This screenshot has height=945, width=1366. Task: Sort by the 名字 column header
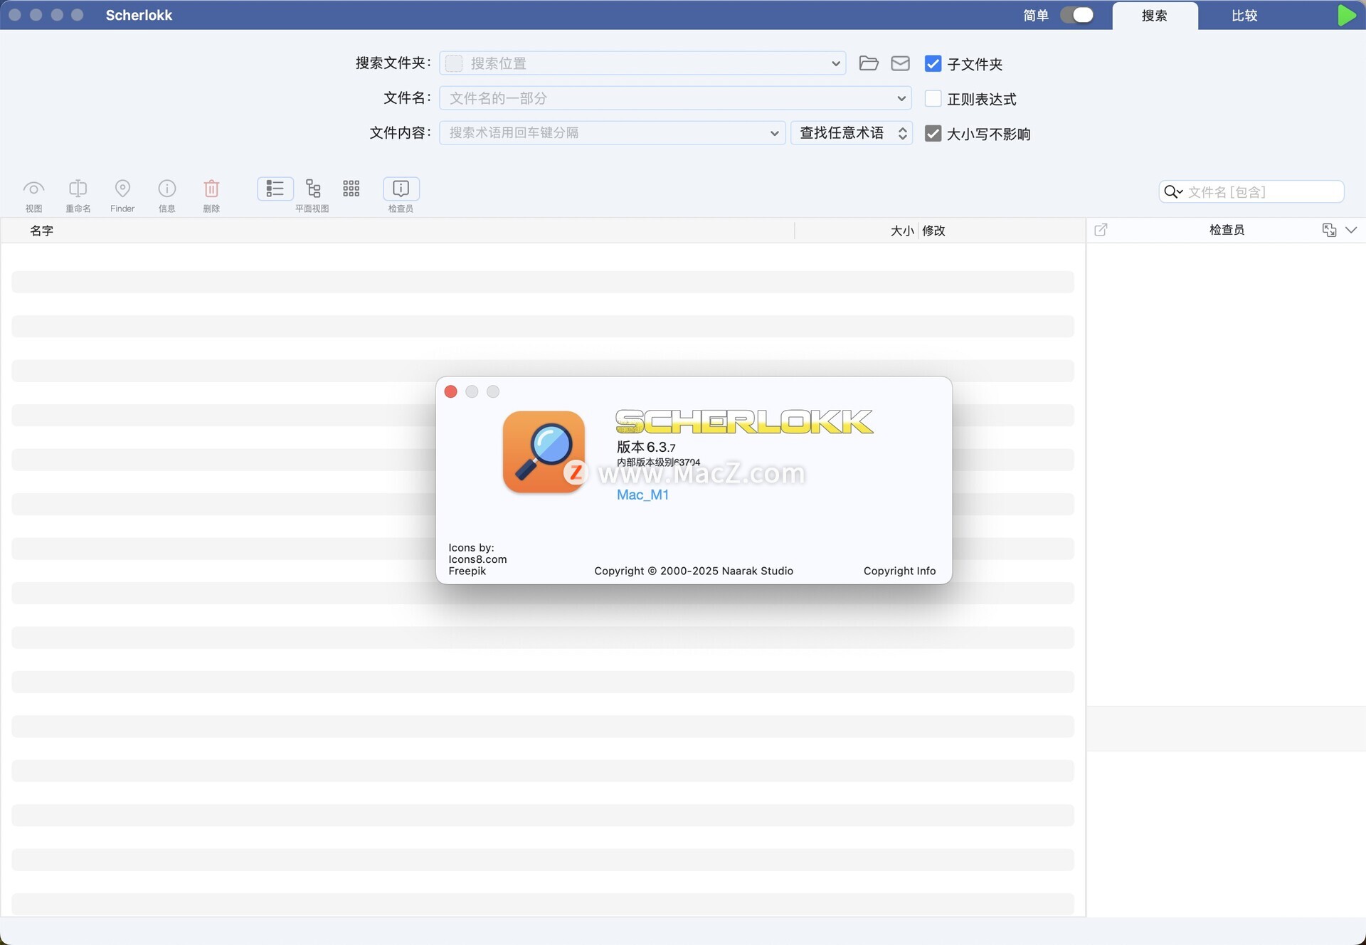pyautogui.click(x=41, y=230)
